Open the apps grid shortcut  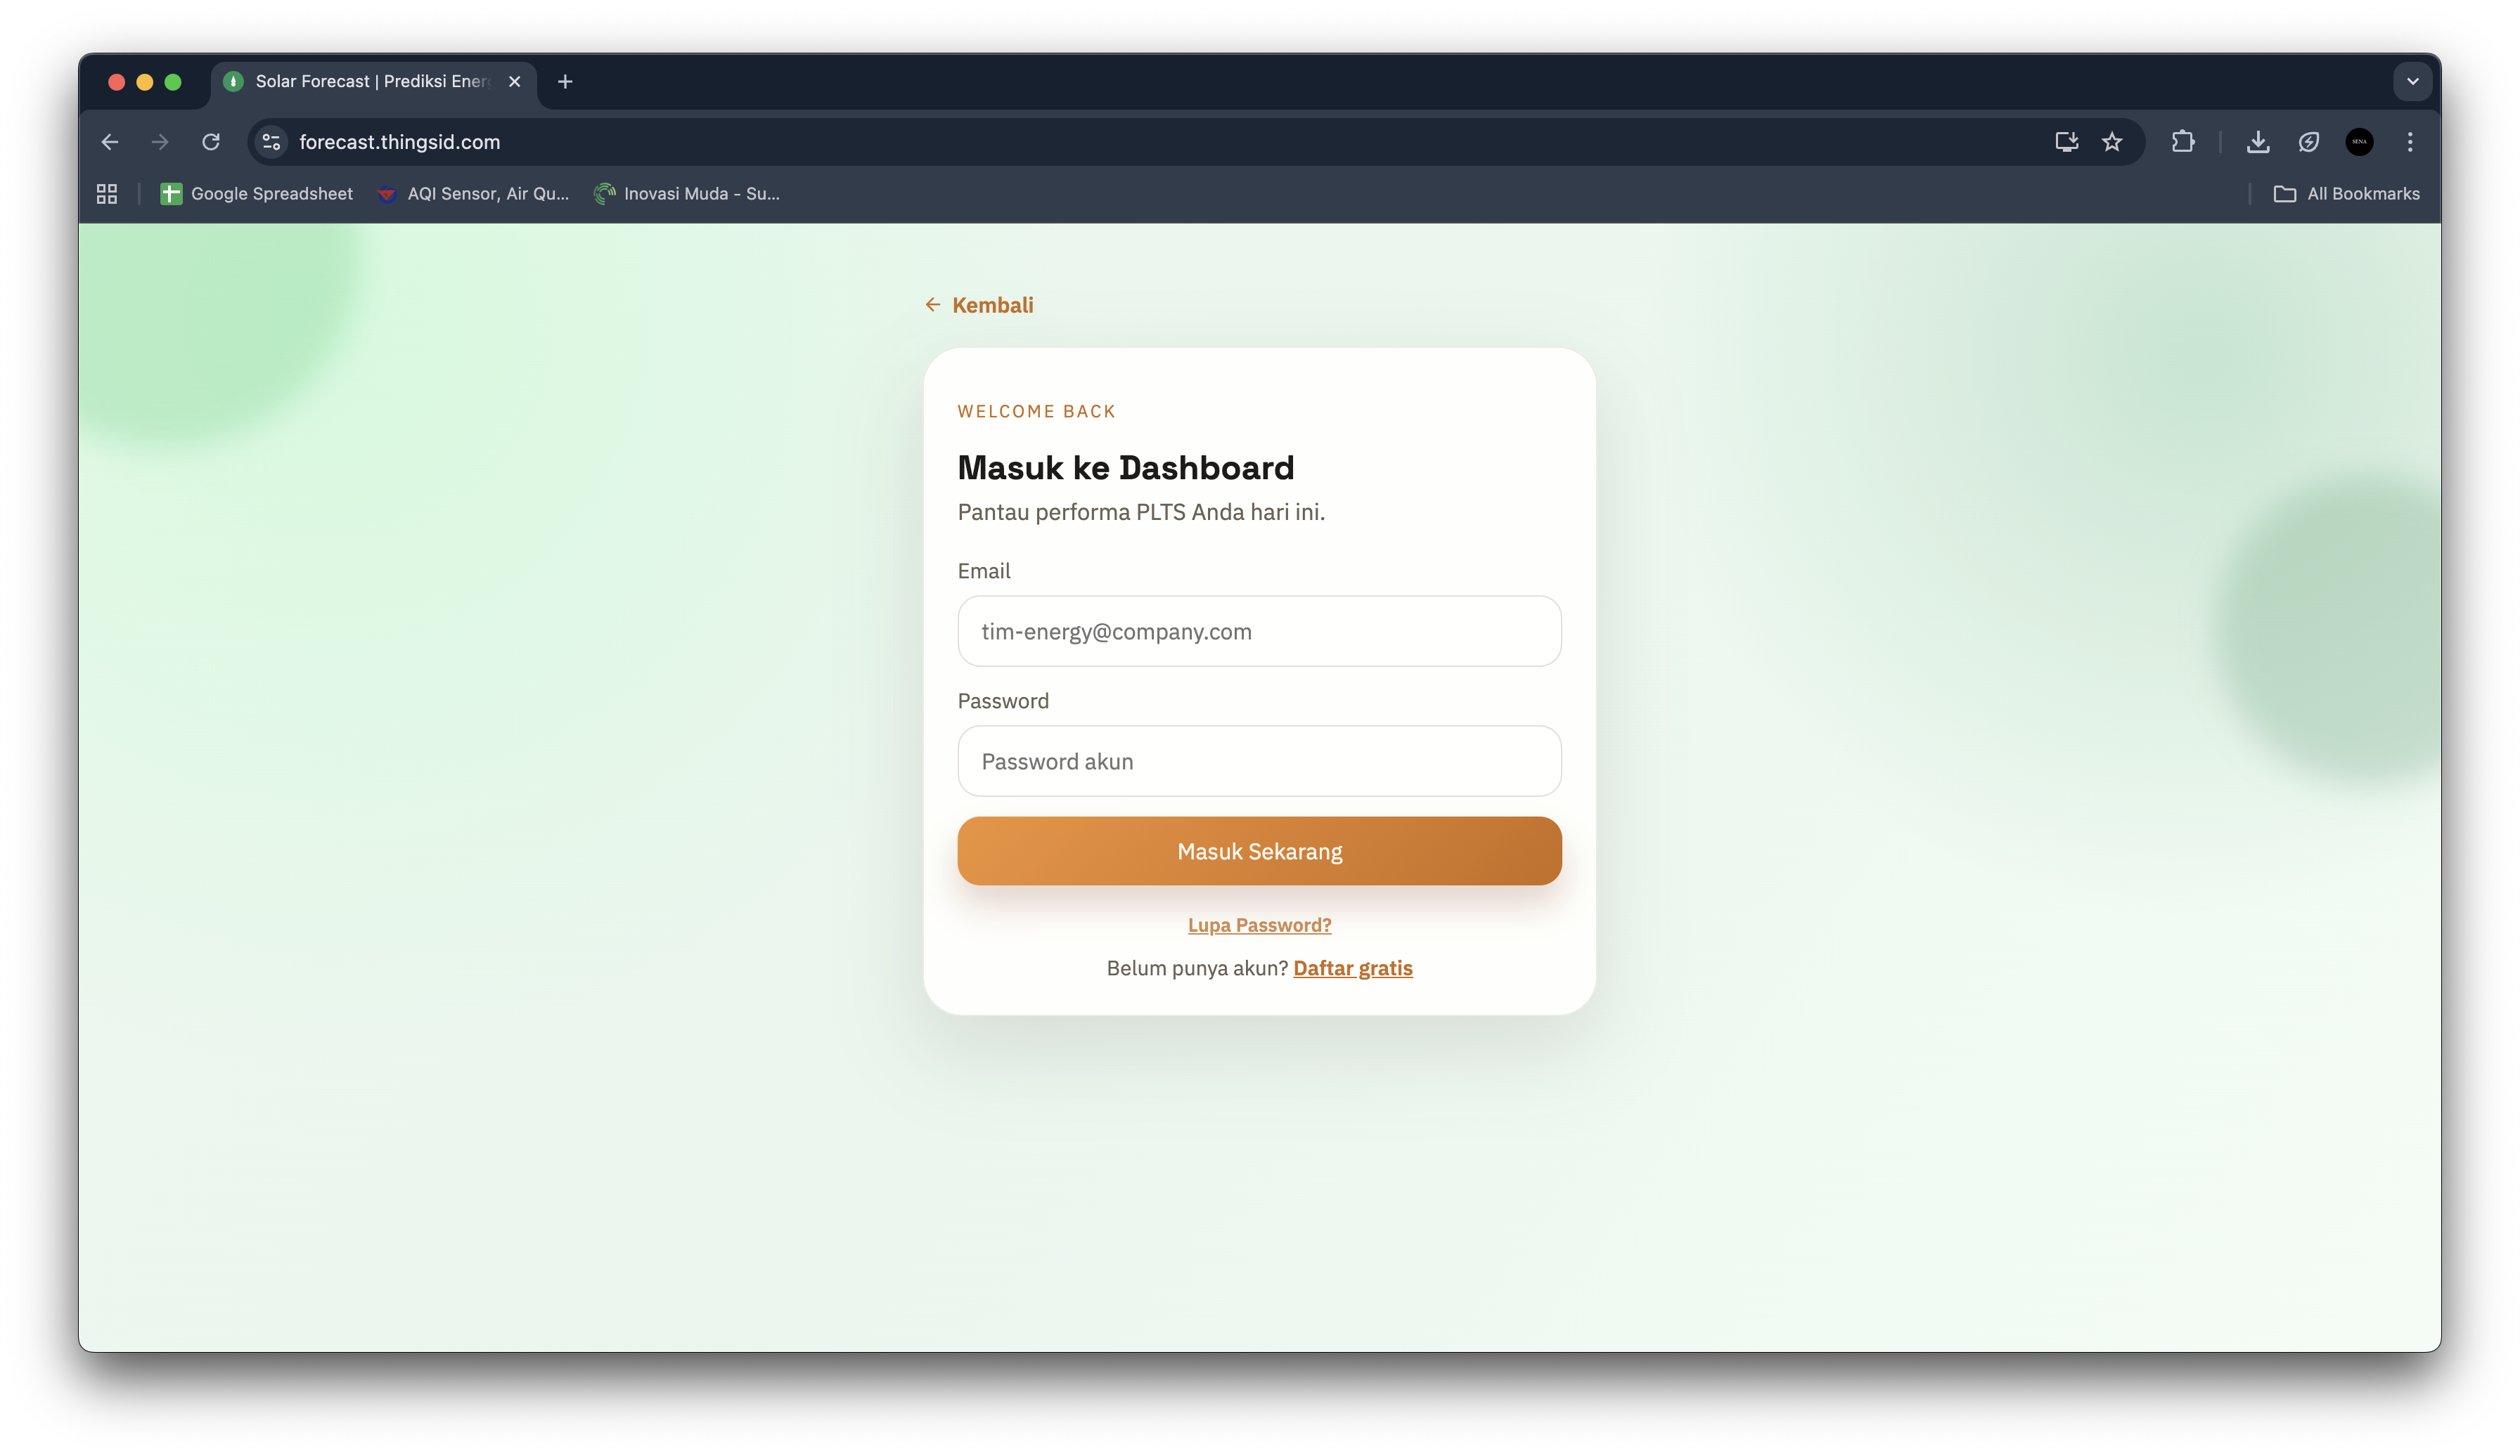107,194
